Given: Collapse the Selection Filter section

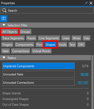Looking at the screenshot, I should [x=4, y=25].
